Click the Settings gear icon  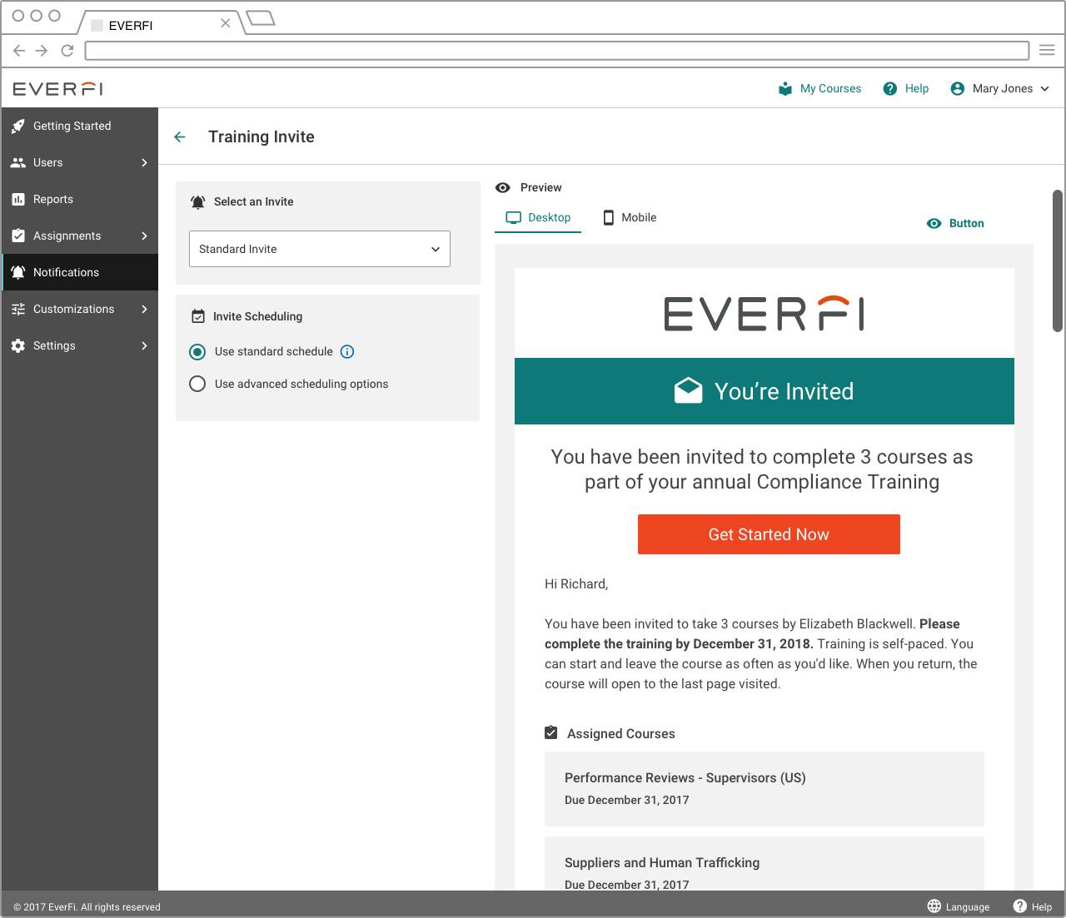point(18,345)
